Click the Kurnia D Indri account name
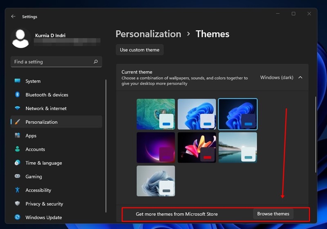The height and width of the screenshot is (229, 327). pos(50,36)
